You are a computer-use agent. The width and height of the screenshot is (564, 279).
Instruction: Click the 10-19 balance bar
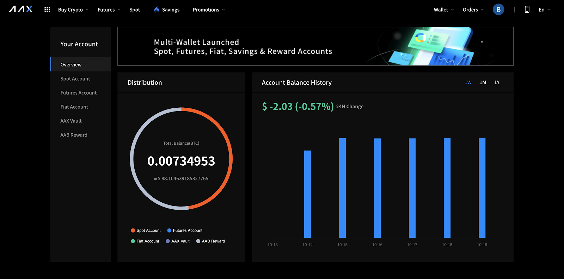coord(482,188)
